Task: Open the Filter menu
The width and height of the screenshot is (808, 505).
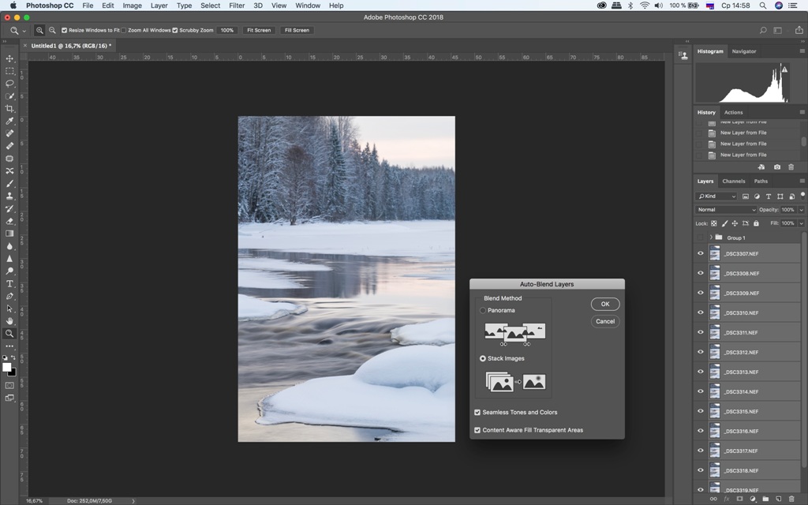Action: coord(237,6)
